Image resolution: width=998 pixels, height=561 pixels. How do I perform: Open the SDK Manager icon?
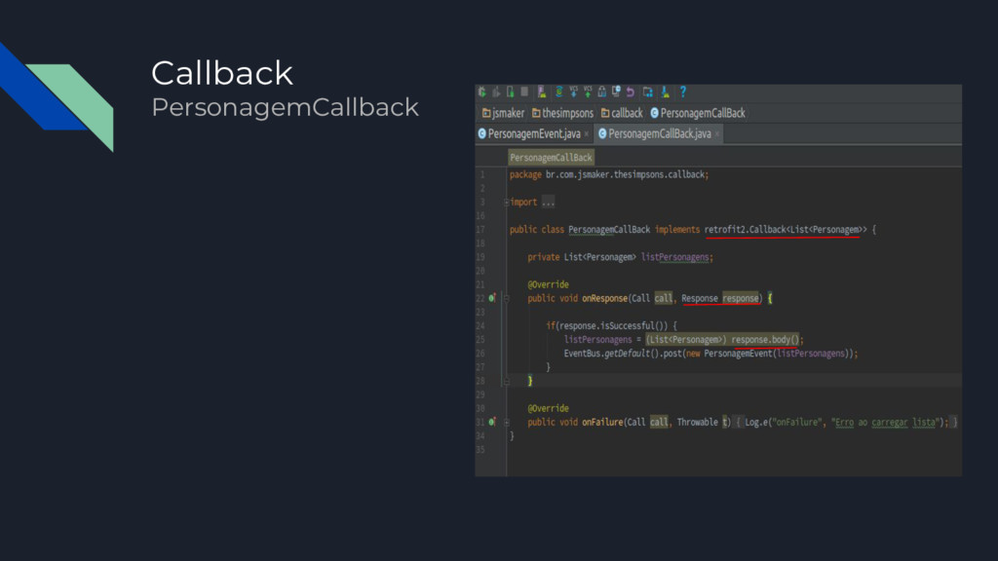pos(665,93)
